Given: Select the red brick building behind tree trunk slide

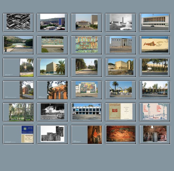Looking at the screenshot, I should [18, 90].
